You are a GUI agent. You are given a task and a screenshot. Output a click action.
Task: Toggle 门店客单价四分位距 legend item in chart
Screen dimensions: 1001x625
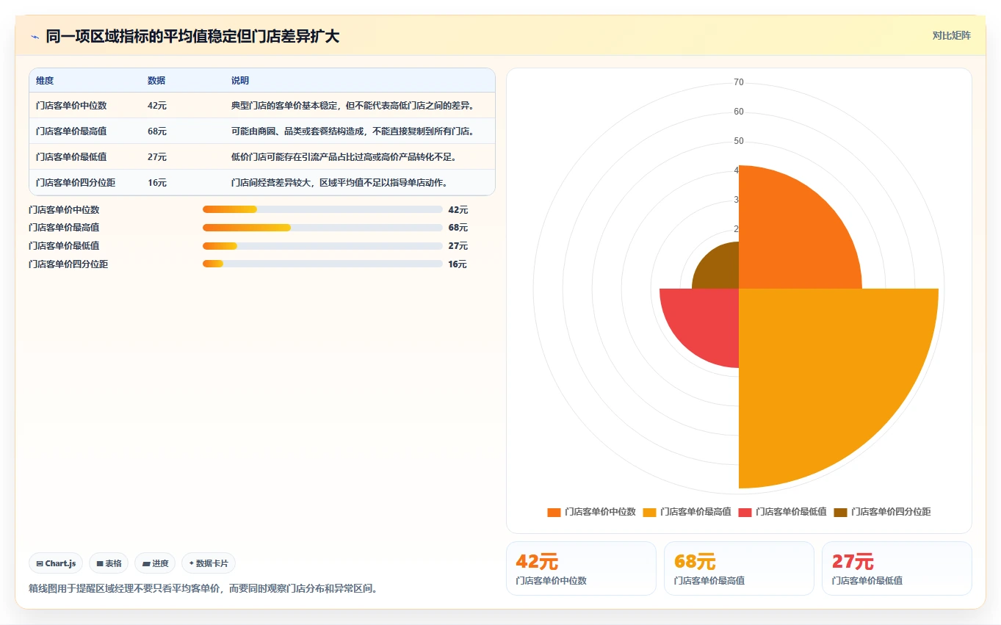(x=882, y=512)
